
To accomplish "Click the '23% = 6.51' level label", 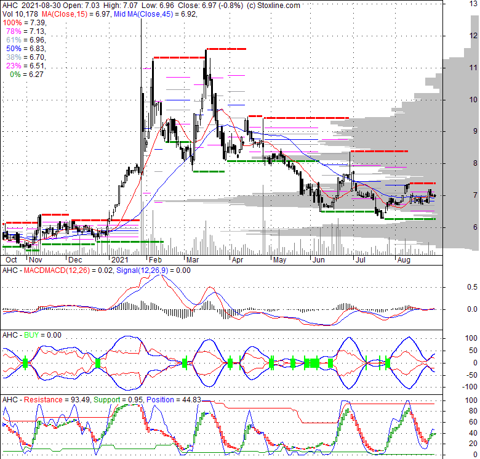I will click(26, 65).
